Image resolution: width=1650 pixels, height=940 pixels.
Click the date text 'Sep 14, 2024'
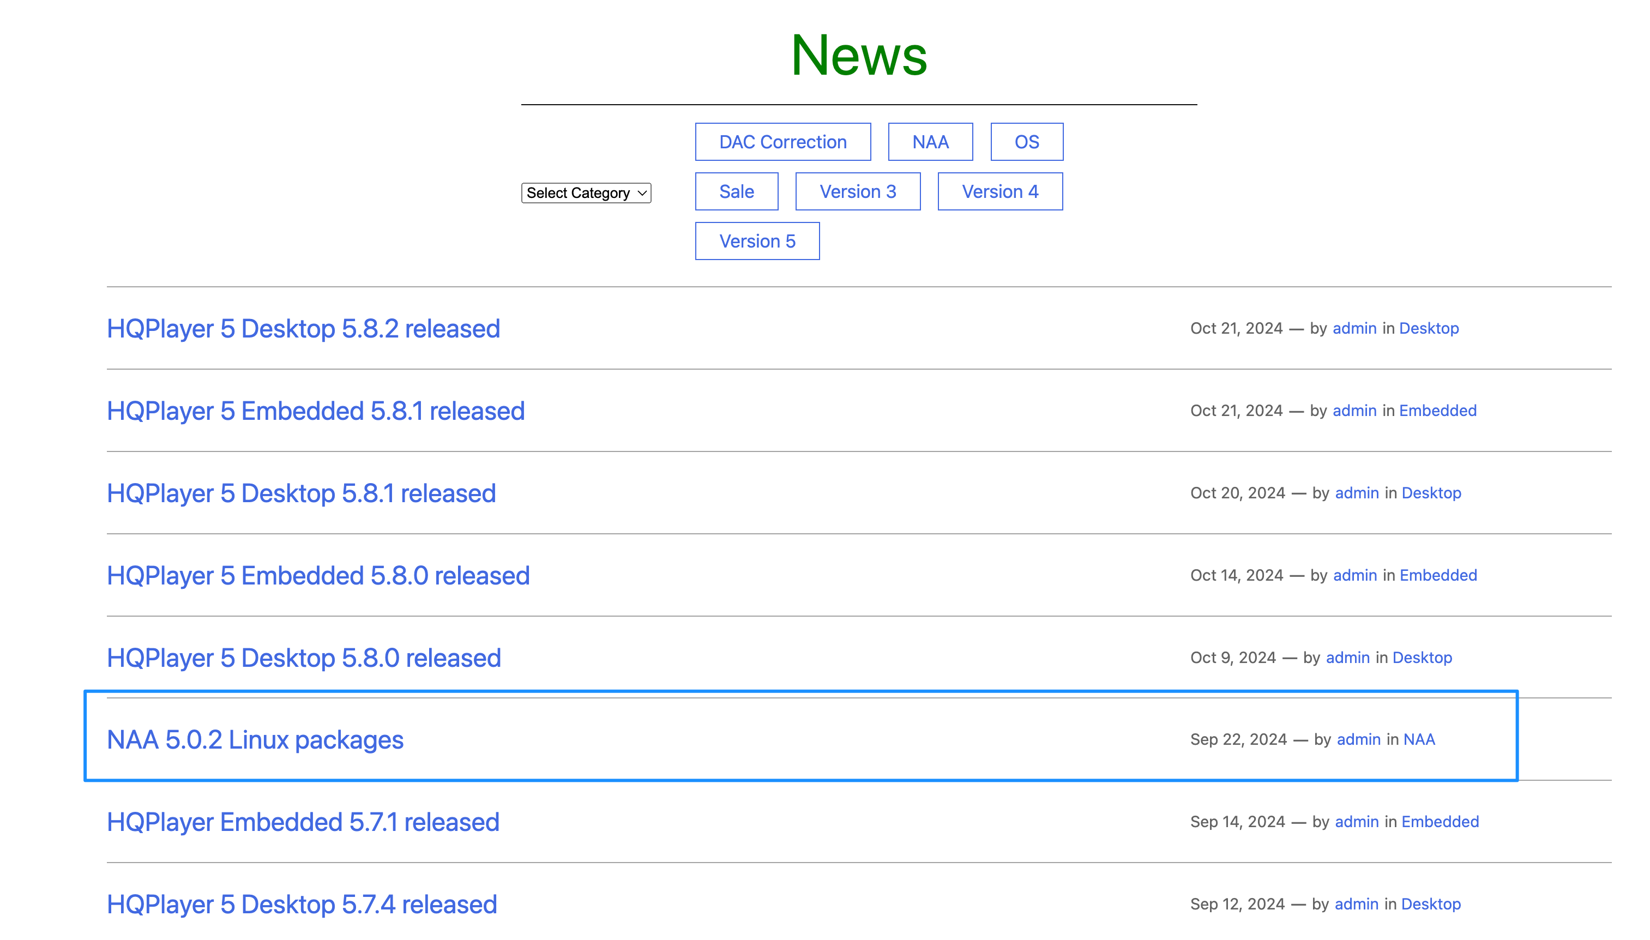coord(1238,821)
